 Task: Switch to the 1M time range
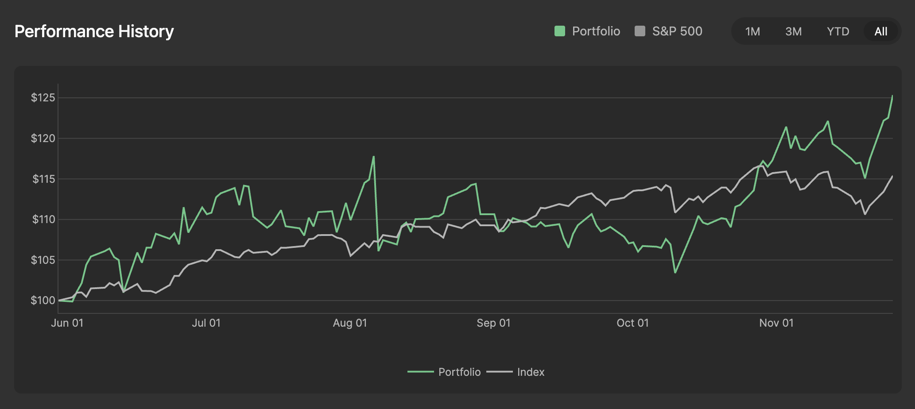click(752, 31)
